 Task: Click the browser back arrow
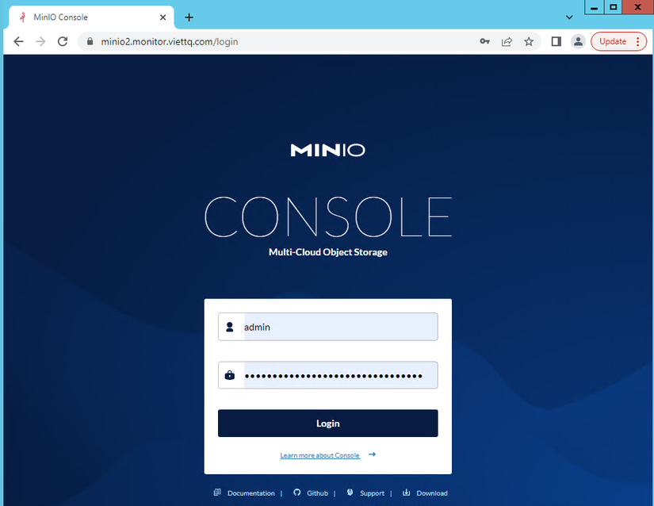pos(18,41)
